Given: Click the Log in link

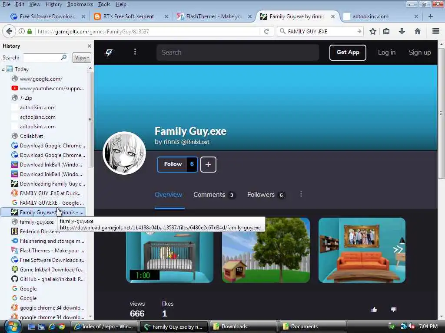Looking at the screenshot, I should (x=386, y=52).
